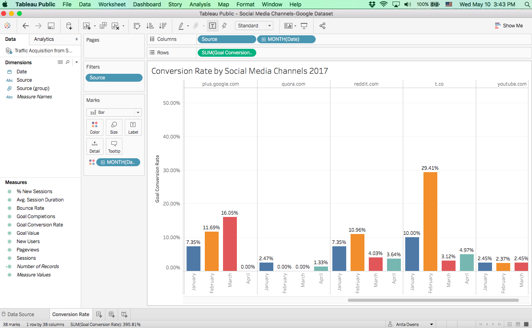Viewport: 532px width, 328px height.
Task: Sort descending toolbar icon
Action: [162, 26]
